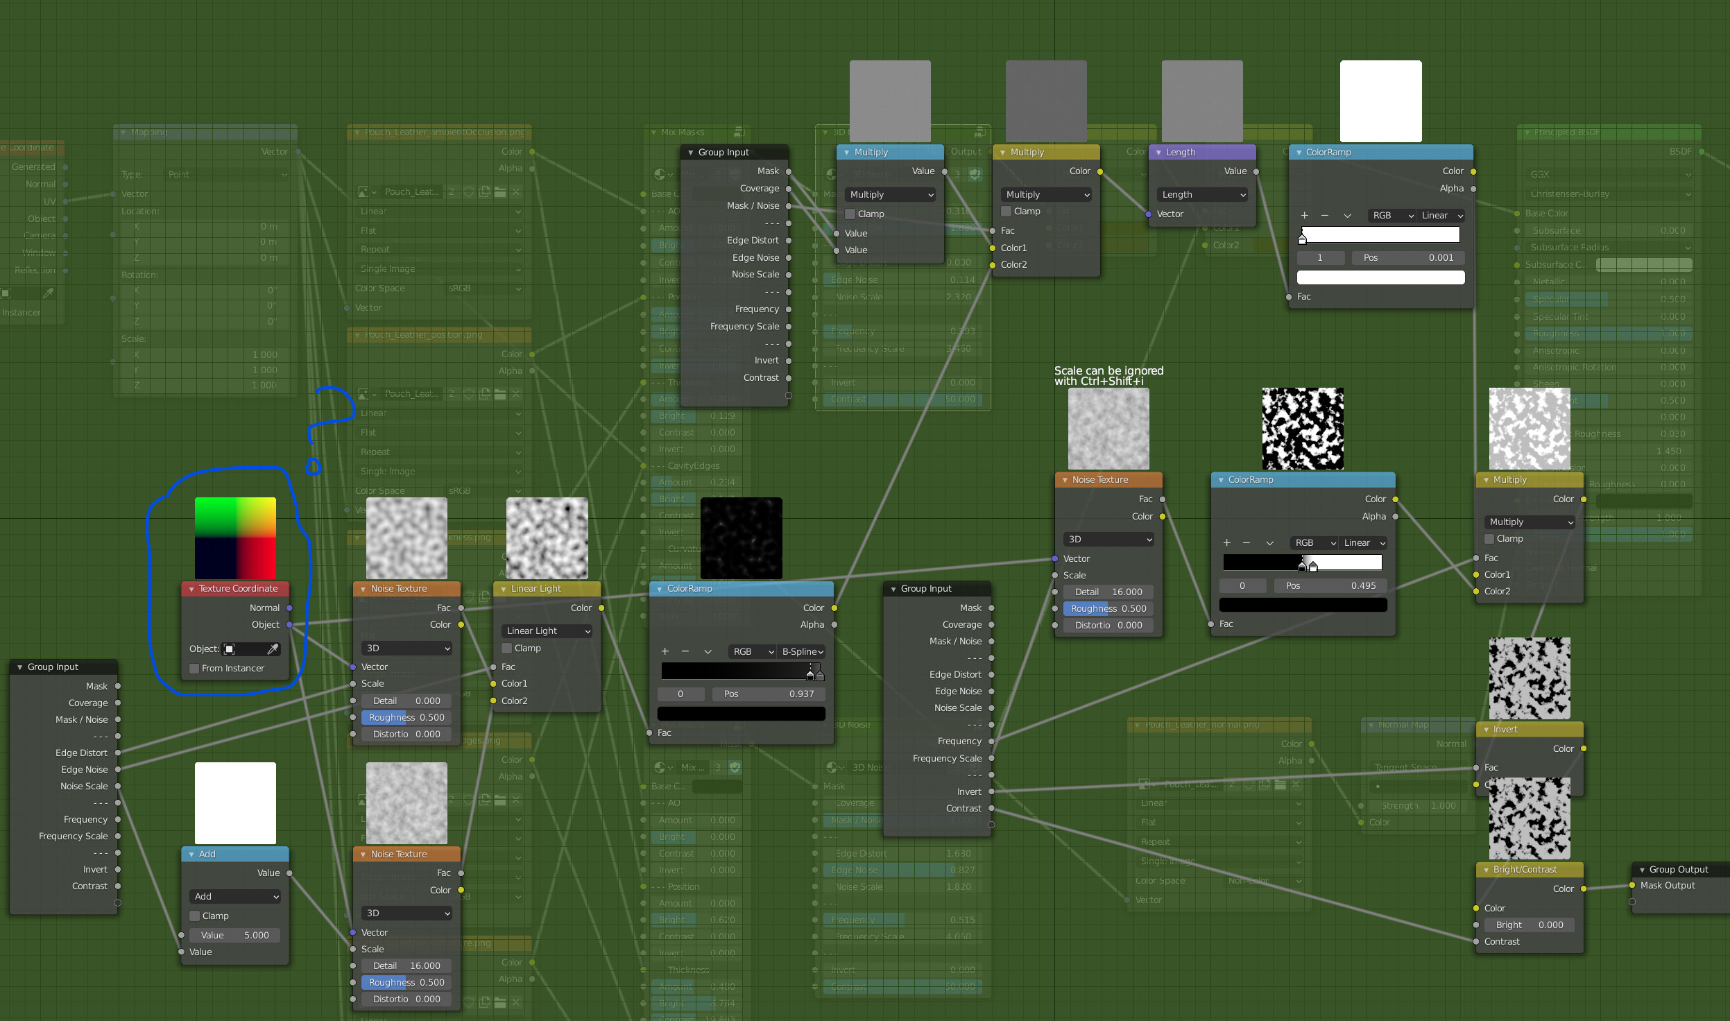The width and height of the screenshot is (1730, 1021).
Task: Collapse the Texture Coordinate node
Action: 191,589
